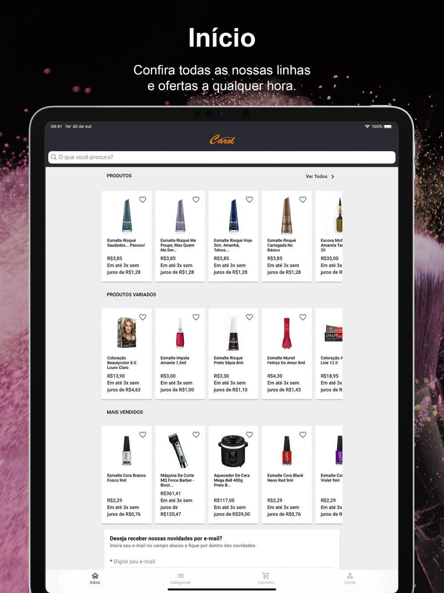Open Esmalte Risqué Carregada No Básico image

287,216
